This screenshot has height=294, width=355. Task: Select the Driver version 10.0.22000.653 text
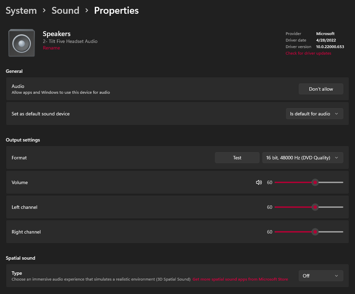[x=330, y=47]
